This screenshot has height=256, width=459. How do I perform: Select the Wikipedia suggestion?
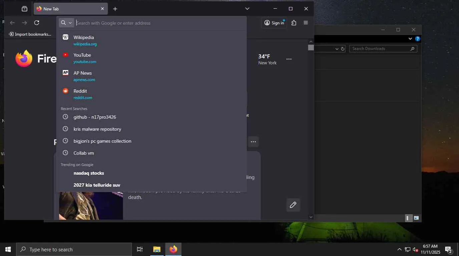tap(151, 40)
